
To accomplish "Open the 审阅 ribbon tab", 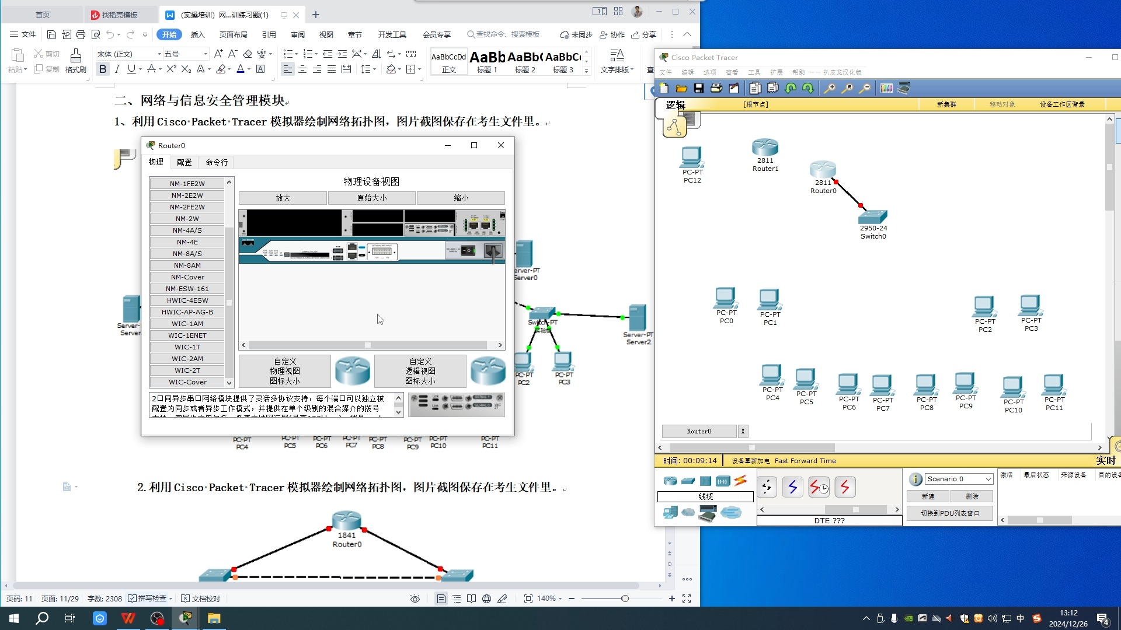I will 298,34.
